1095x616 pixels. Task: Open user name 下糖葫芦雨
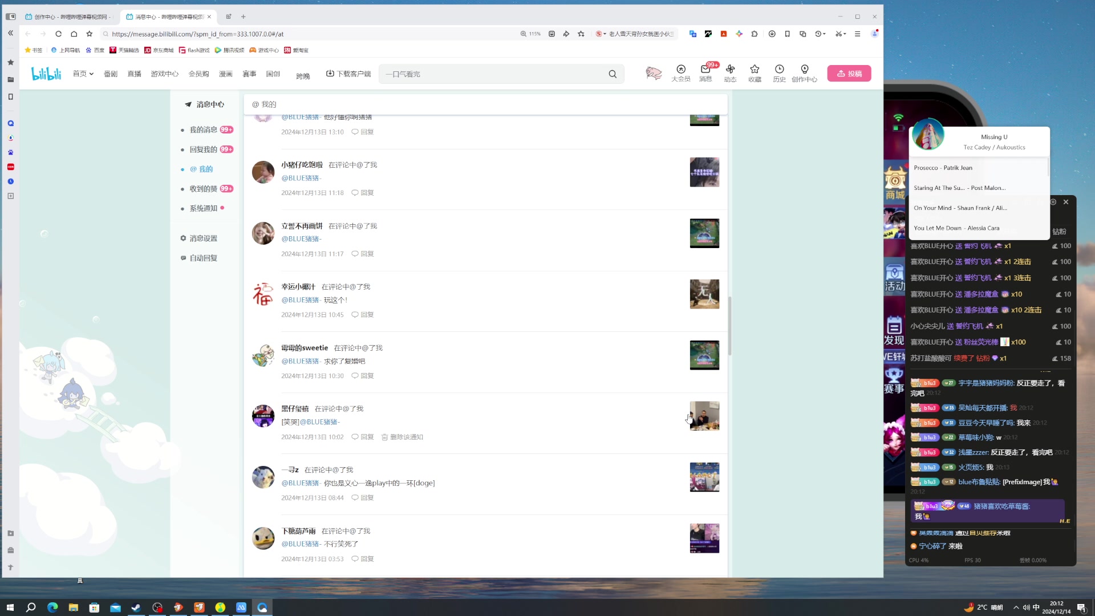click(298, 531)
